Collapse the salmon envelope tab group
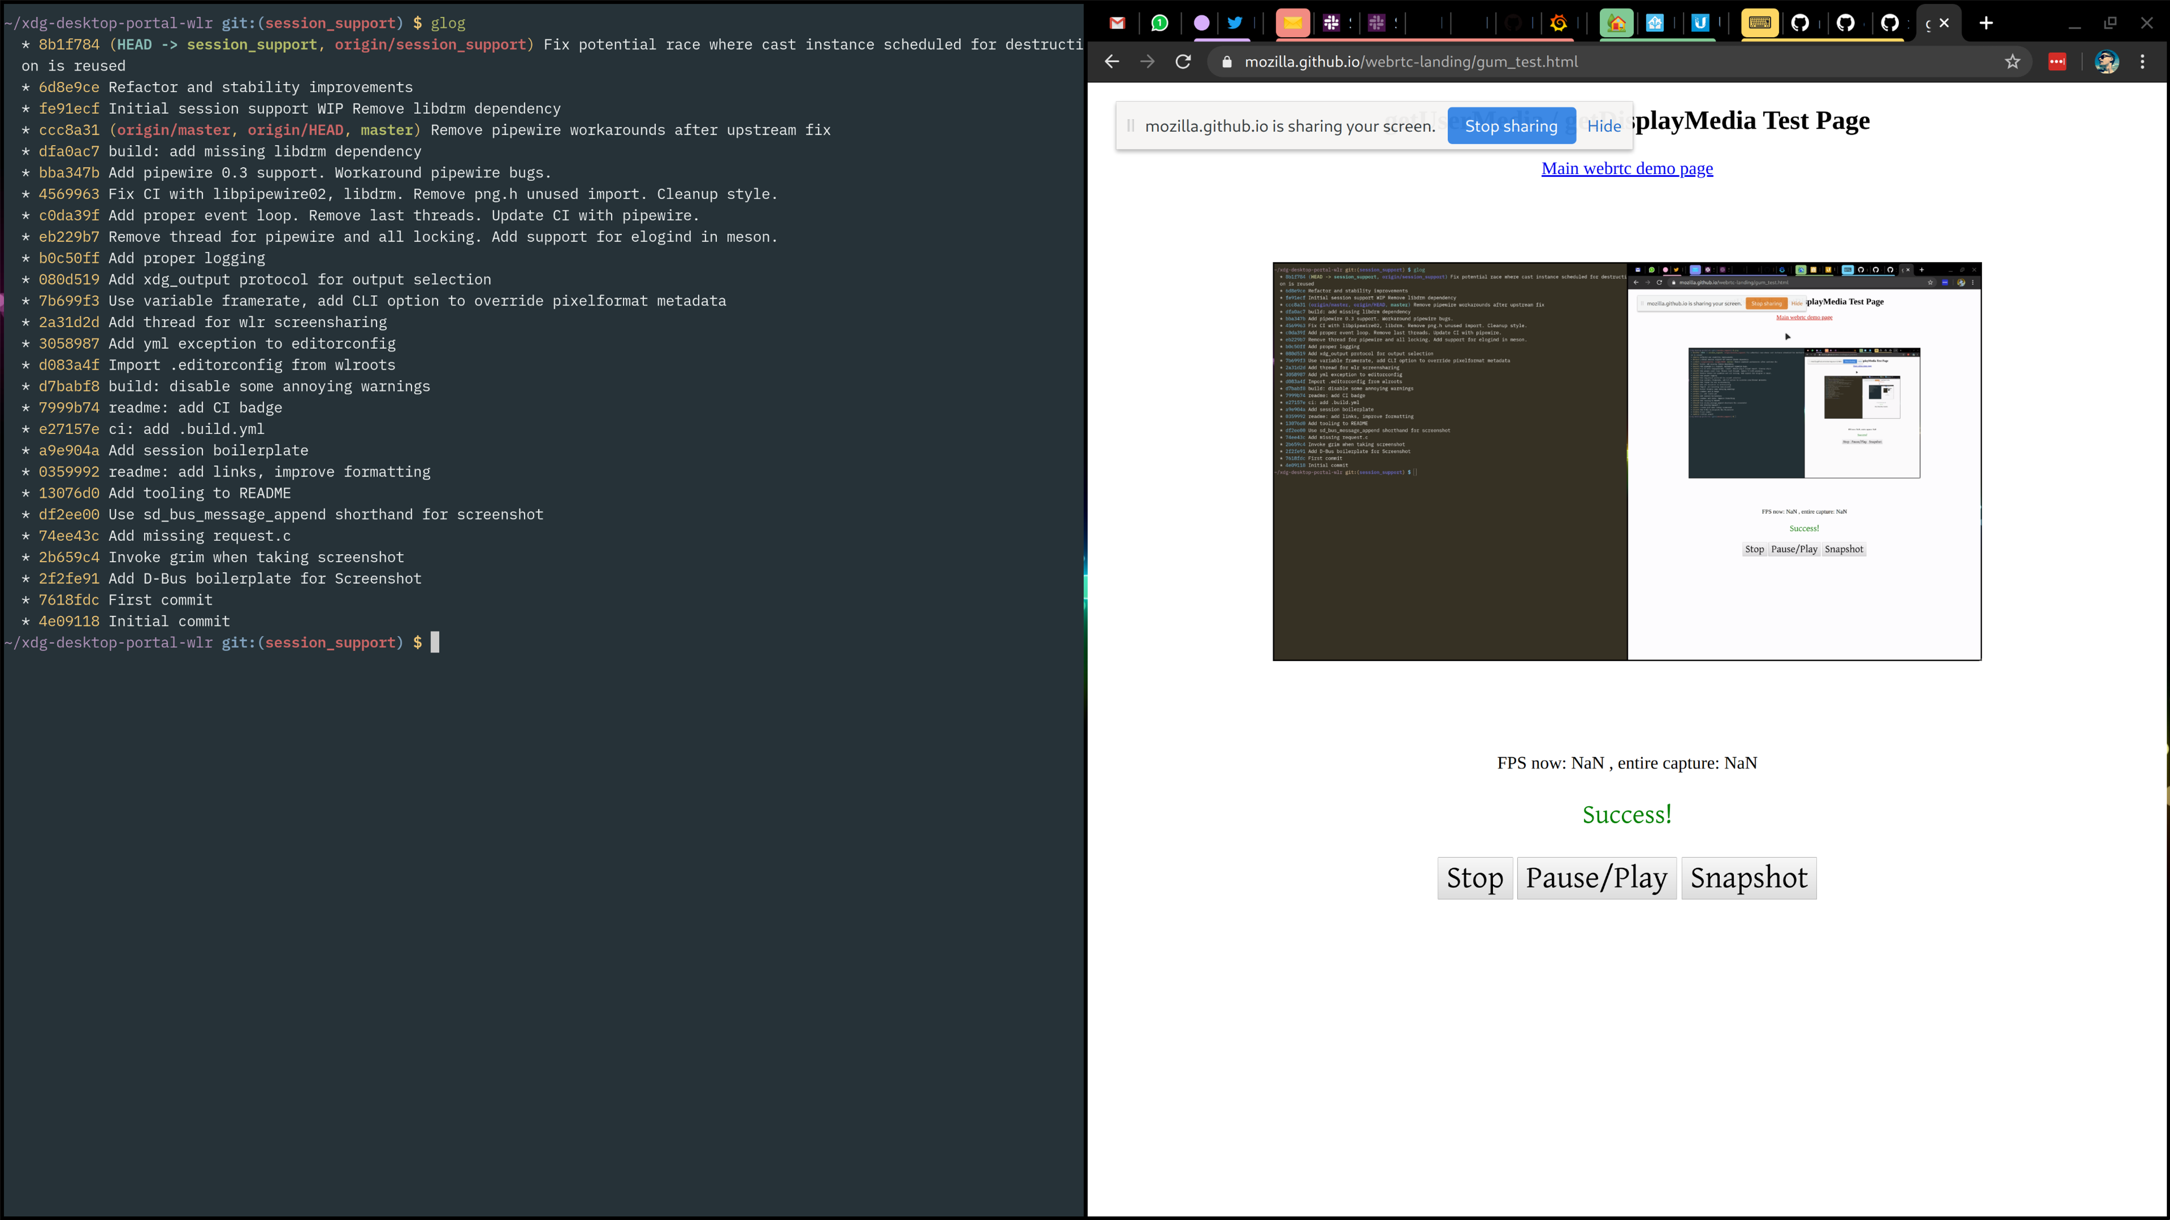Viewport: 2170px width, 1220px height. click(1292, 23)
